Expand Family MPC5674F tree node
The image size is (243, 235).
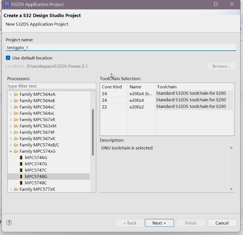10,132
